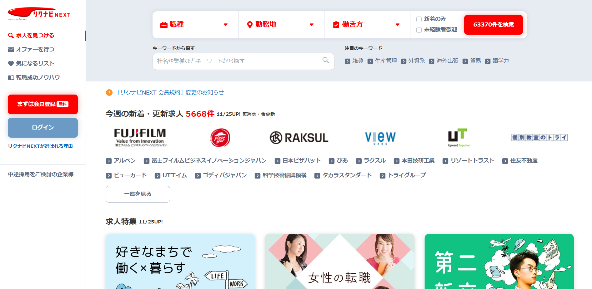The image size is (592, 289).
Task: Click the arrow icon beside 雑貨 keyword
Action: pos(347,61)
